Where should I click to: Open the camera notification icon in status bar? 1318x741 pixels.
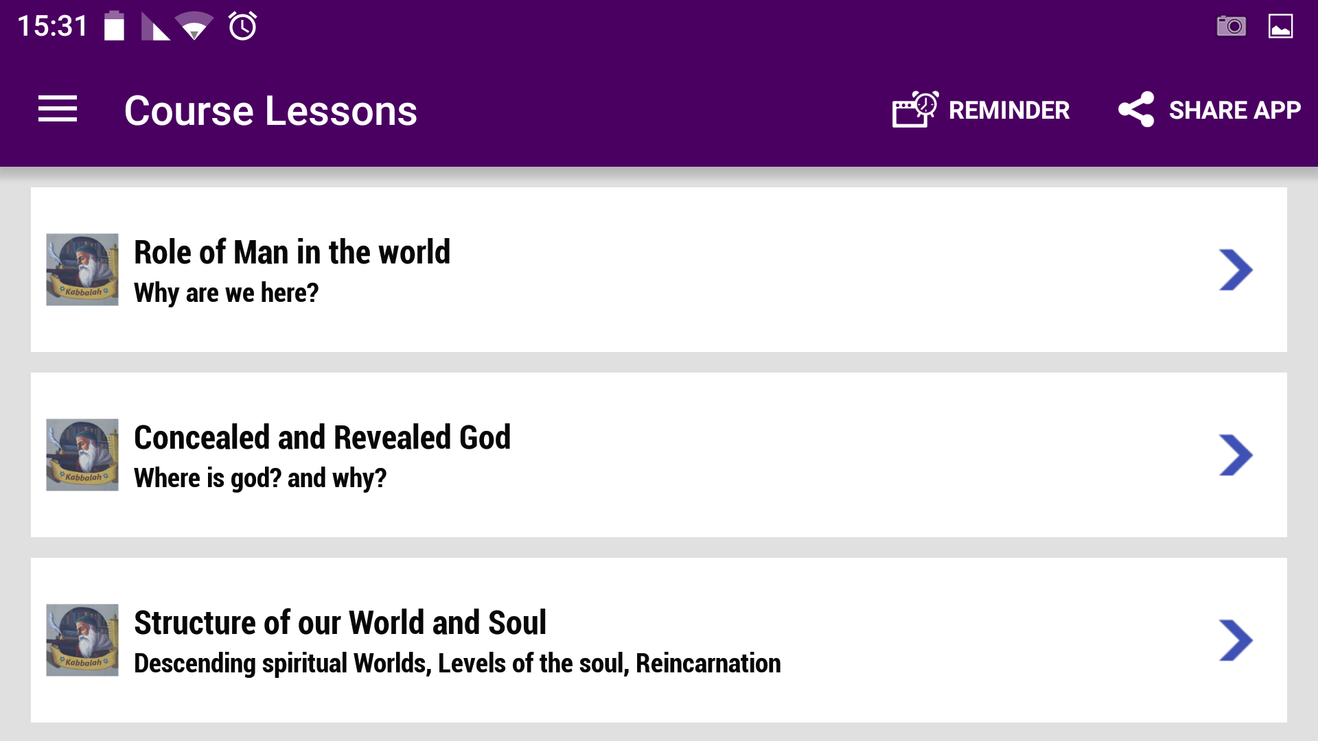click(1231, 26)
